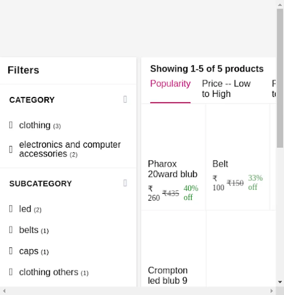This screenshot has width=284, height=295.
Task: Click the vertical scrollbar thumb
Action: (x=280, y=79)
